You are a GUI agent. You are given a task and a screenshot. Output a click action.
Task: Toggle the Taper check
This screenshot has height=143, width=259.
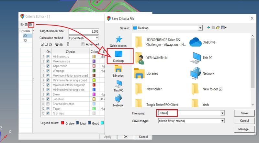[x=48, y=108]
